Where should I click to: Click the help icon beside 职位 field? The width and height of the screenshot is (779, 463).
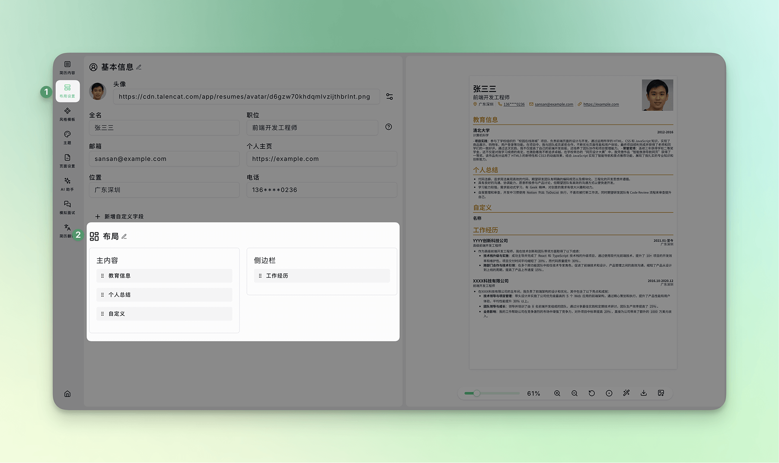pos(389,127)
